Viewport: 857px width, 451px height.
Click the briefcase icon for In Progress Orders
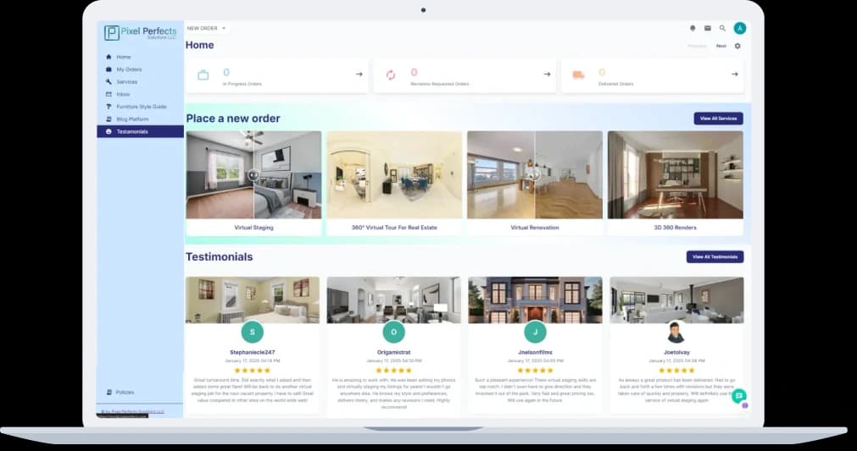coord(203,75)
